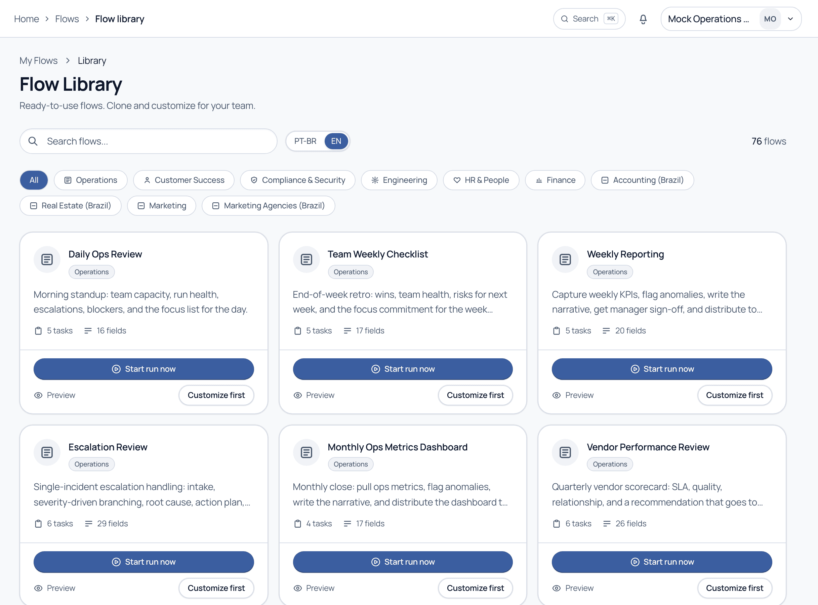Go to Flows breadcrumb
The image size is (818, 605).
pyautogui.click(x=67, y=19)
